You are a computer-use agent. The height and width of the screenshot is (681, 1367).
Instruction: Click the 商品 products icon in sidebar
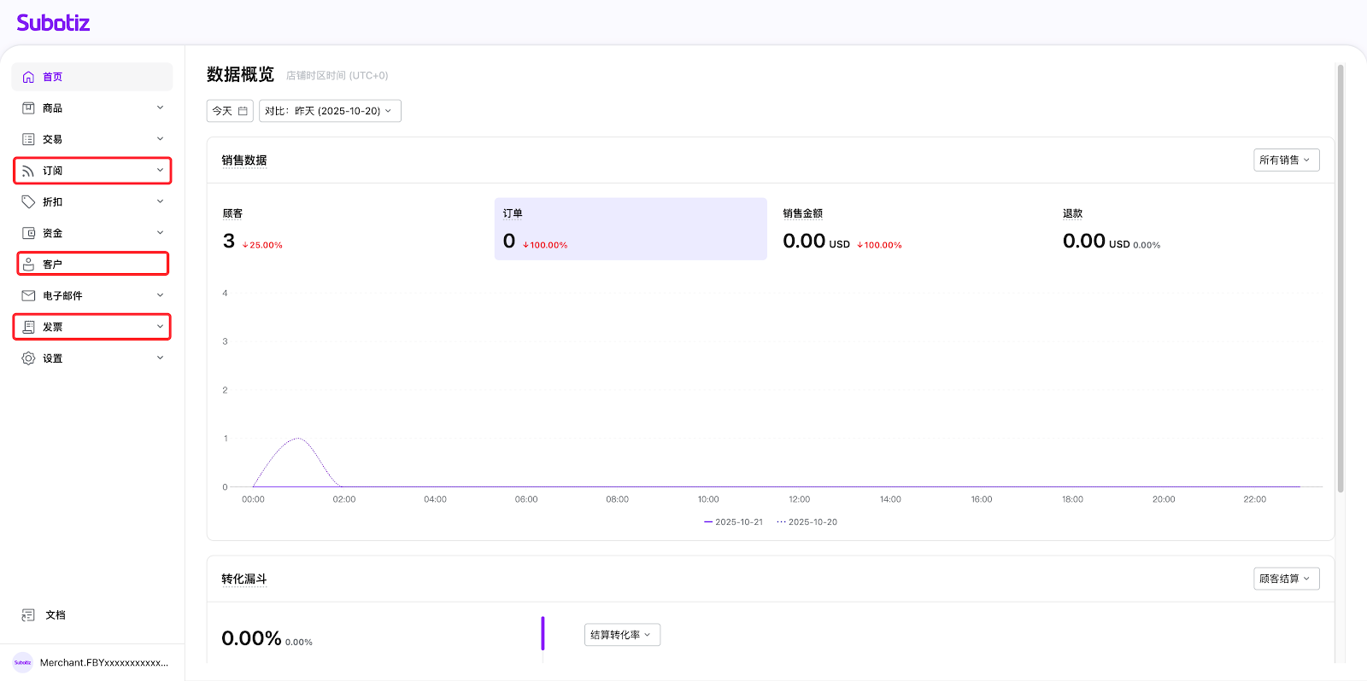point(28,108)
